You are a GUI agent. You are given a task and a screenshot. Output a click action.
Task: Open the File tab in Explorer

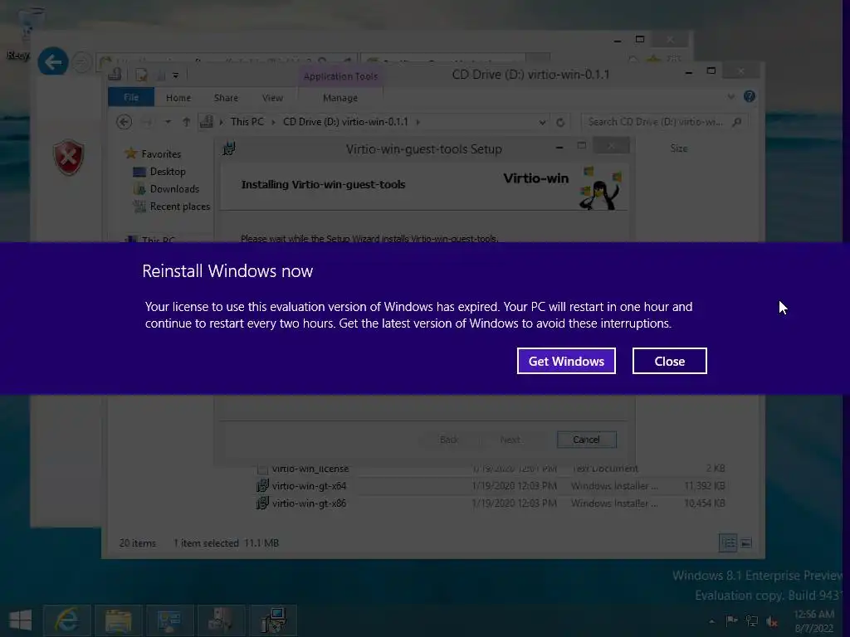131,98
